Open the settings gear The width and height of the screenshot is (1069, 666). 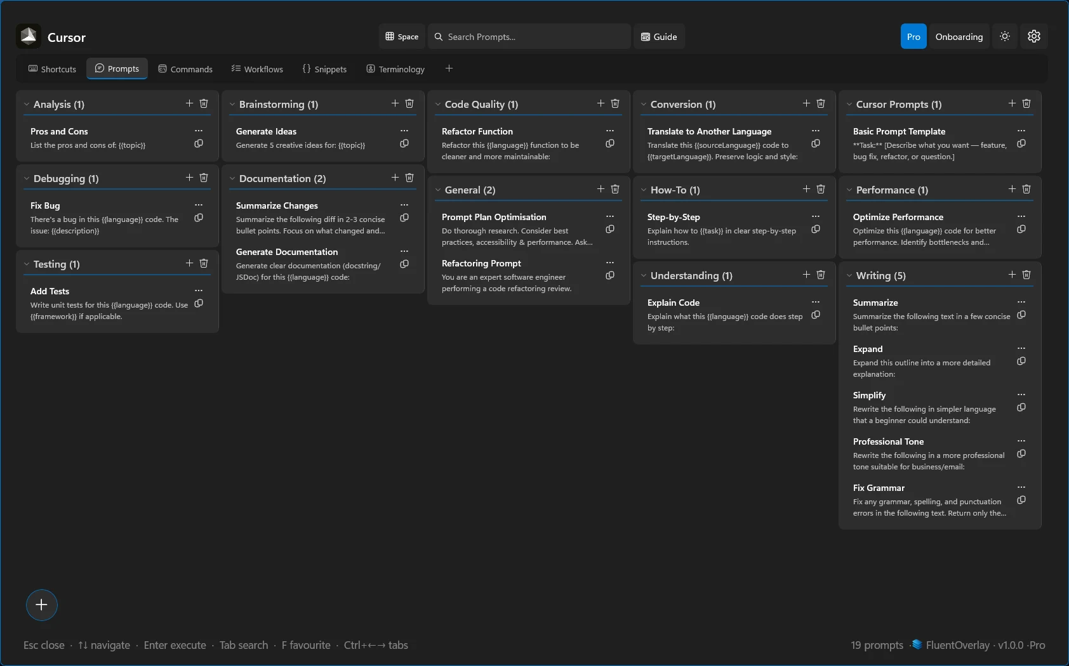click(x=1034, y=36)
